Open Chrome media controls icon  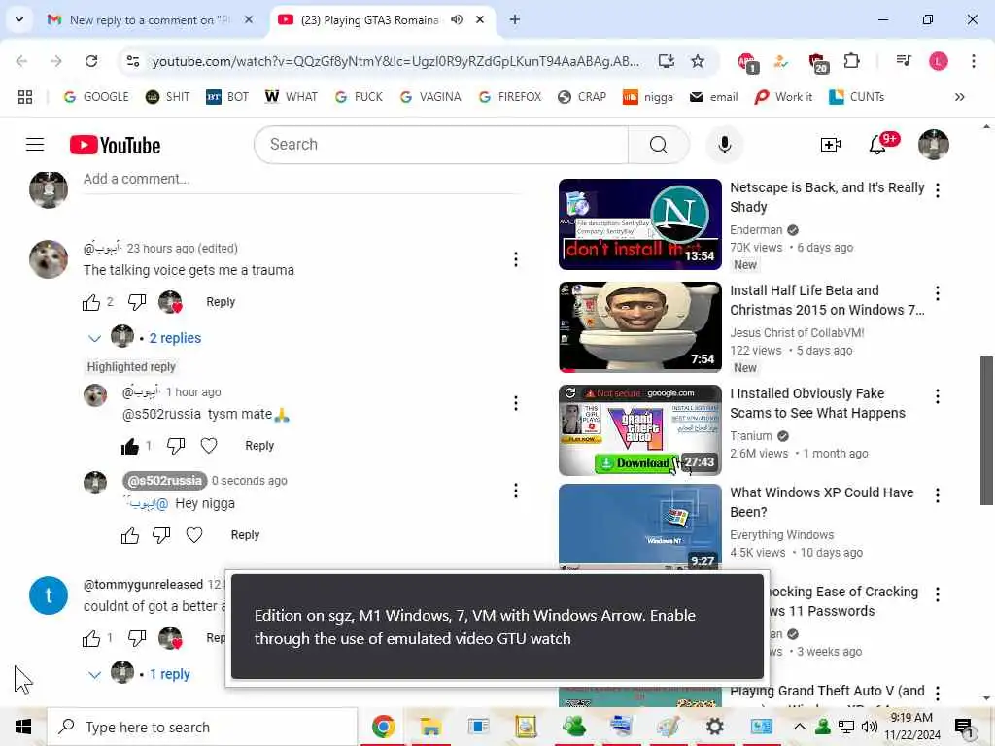(904, 61)
